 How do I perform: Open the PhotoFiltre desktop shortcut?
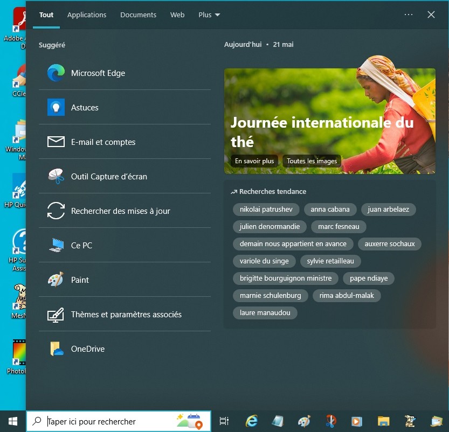pos(17,357)
